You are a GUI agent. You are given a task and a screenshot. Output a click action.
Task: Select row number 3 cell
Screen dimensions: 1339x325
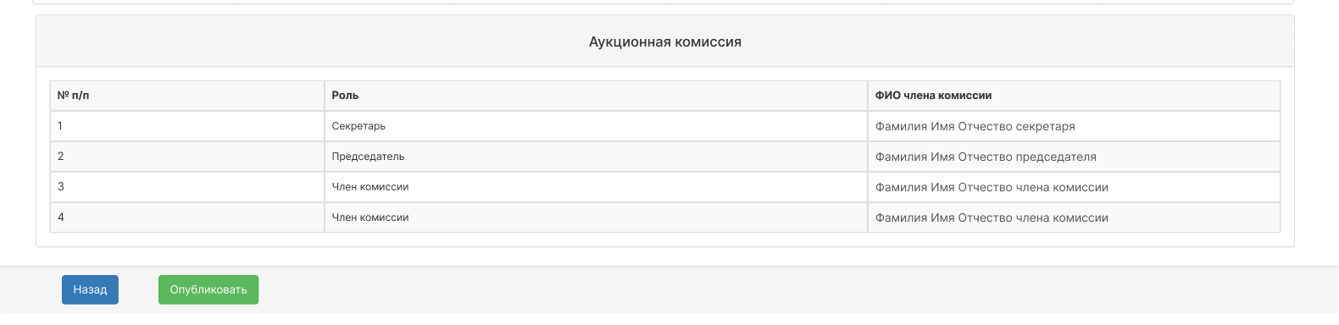187,187
